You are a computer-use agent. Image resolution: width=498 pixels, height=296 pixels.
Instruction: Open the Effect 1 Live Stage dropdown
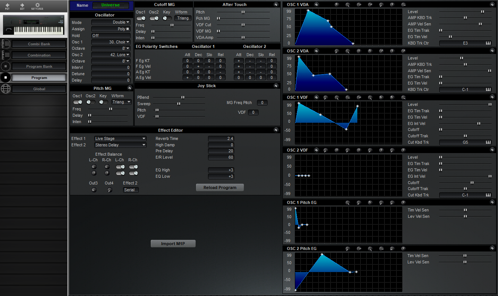120,138
